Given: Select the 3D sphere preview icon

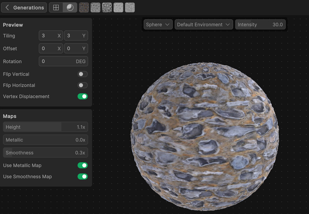Looking at the screenshot, I should tap(69, 7).
